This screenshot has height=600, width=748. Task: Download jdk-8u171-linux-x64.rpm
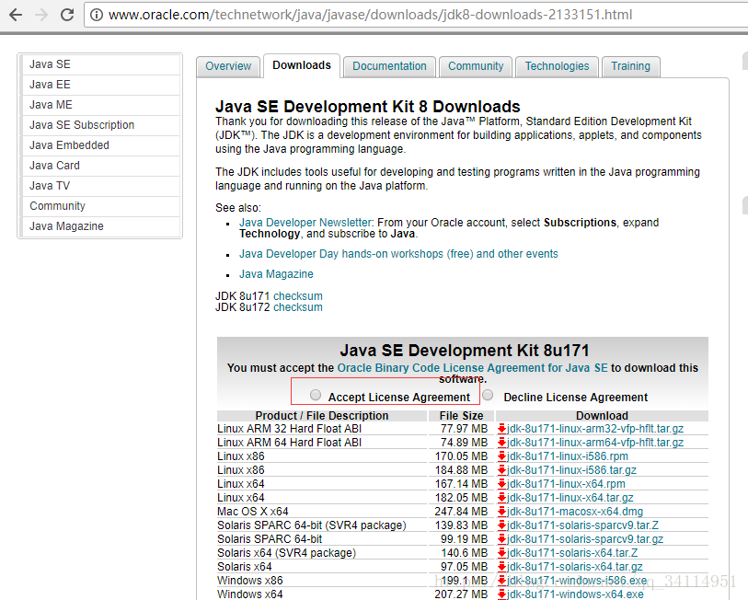566,484
